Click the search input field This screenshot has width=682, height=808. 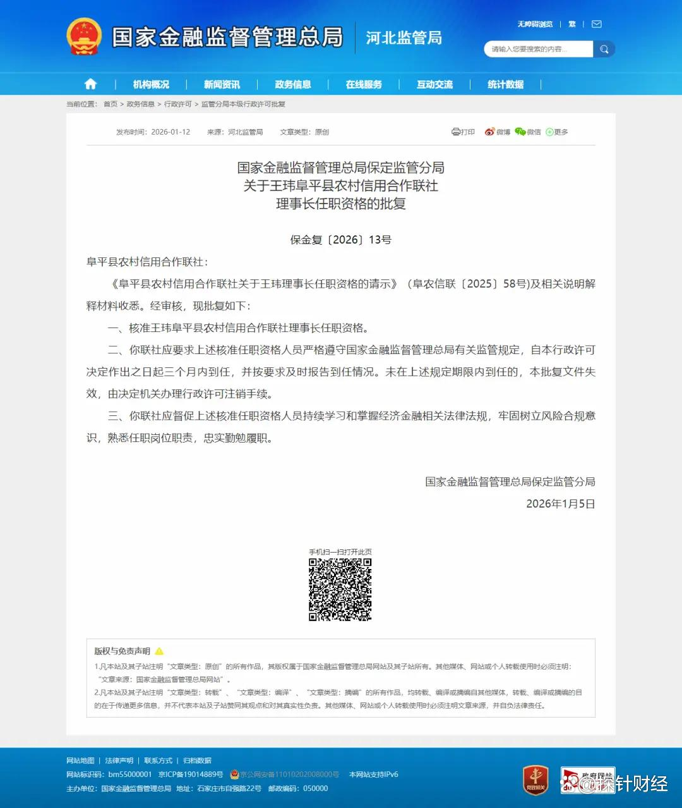[x=537, y=49]
